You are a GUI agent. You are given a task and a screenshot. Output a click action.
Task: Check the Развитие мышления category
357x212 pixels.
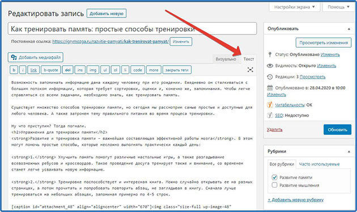(x=275, y=185)
